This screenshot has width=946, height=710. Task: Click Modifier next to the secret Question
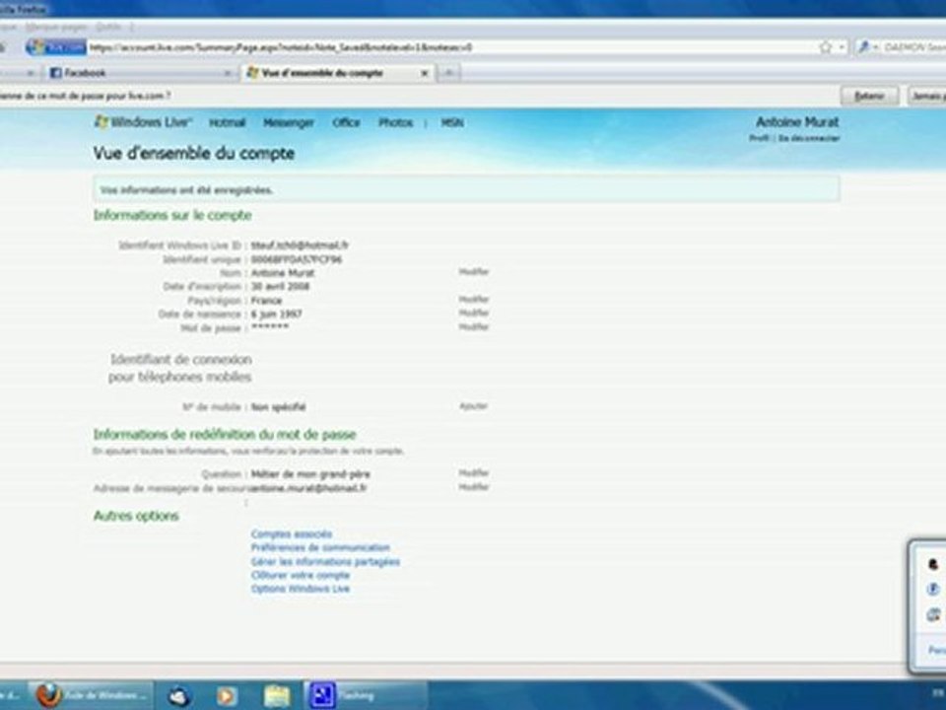[474, 472]
